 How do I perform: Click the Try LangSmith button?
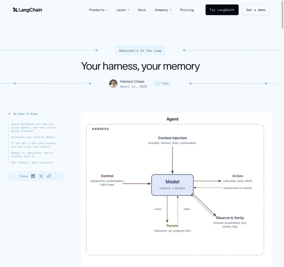222,10
